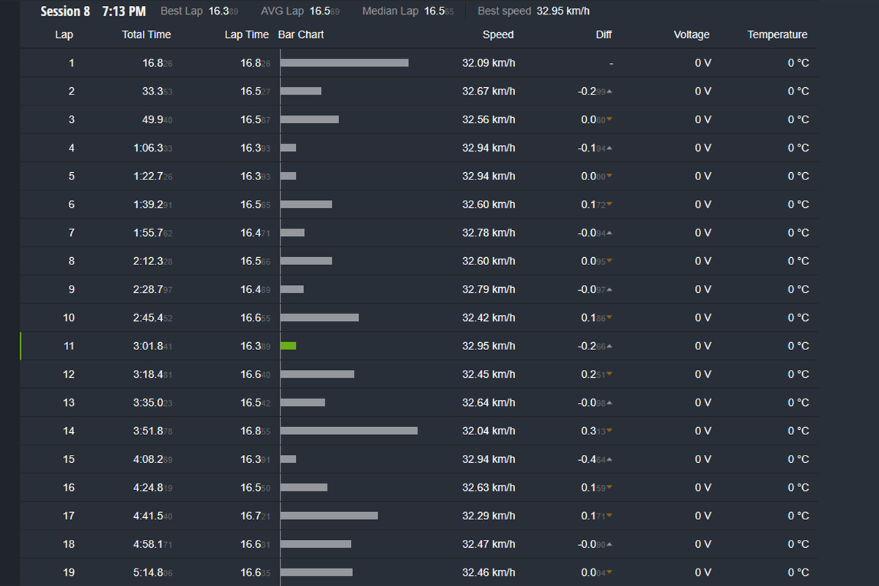Click the down arrow next to diff 0.172

609,205
